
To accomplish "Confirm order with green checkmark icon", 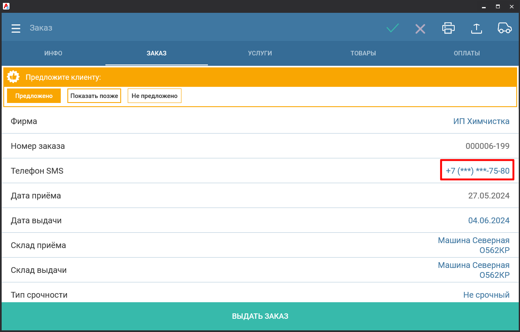I will pyautogui.click(x=392, y=28).
